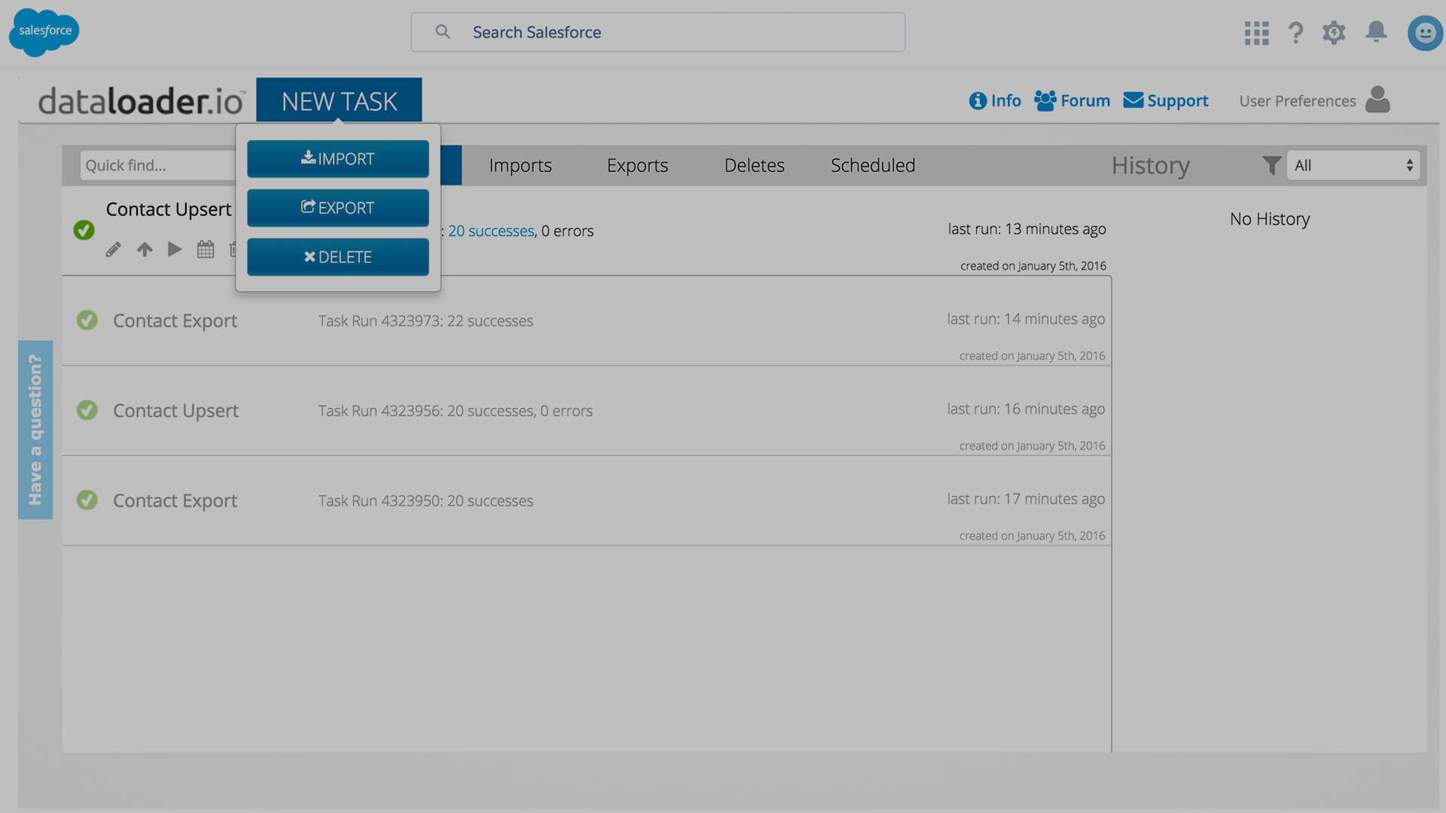Open the help question mark icon
Image resolution: width=1446 pixels, height=813 pixels.
coord(1295,32)
